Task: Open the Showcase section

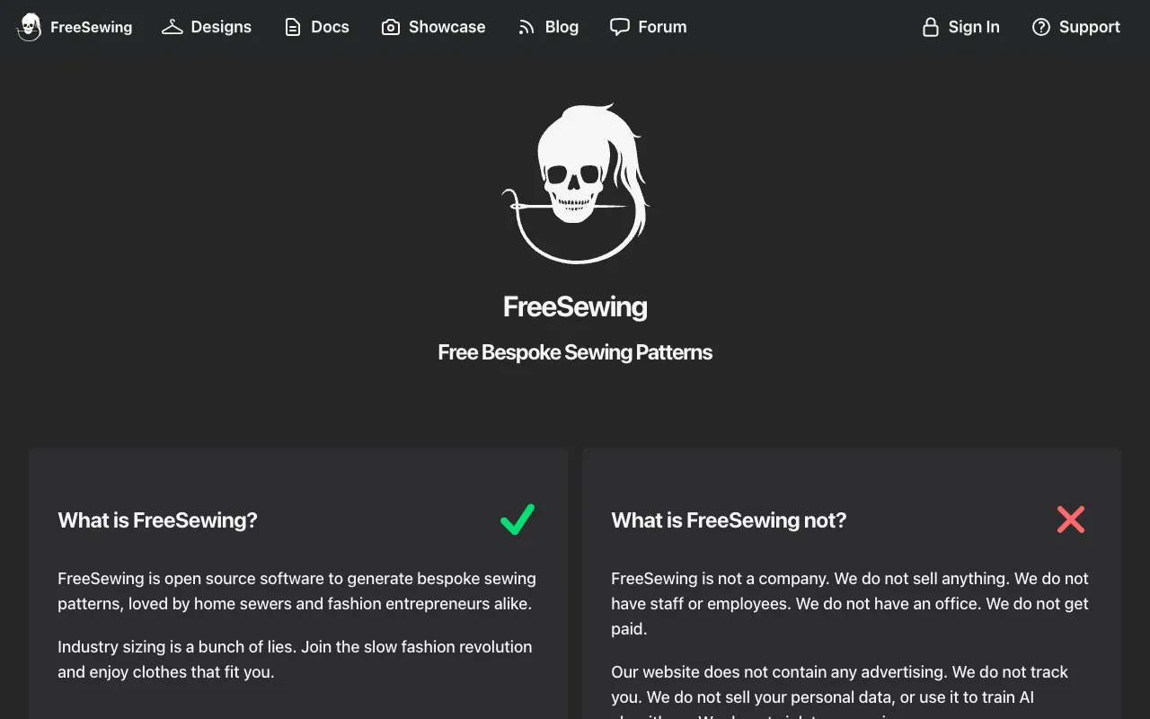Action: (447, 27)
